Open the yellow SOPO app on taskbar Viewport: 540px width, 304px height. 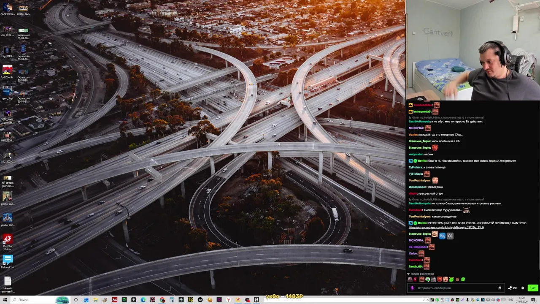click(x=191, y=300)
